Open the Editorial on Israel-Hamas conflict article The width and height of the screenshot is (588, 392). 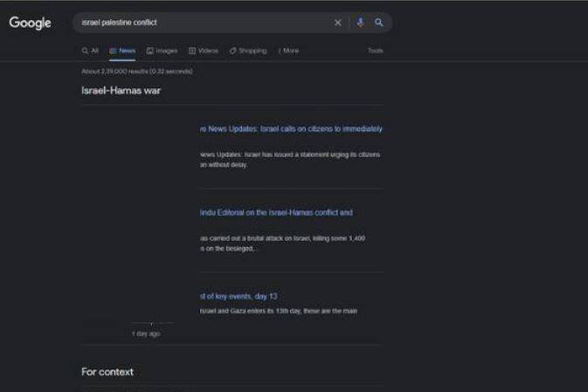click(x=275, y=212)
